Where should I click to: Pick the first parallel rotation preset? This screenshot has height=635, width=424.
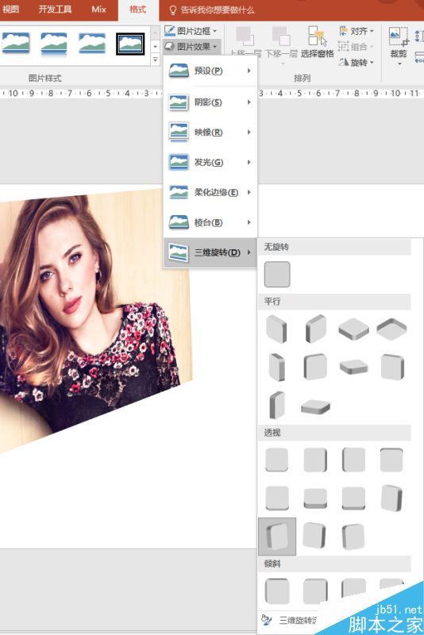pos(276,329)
